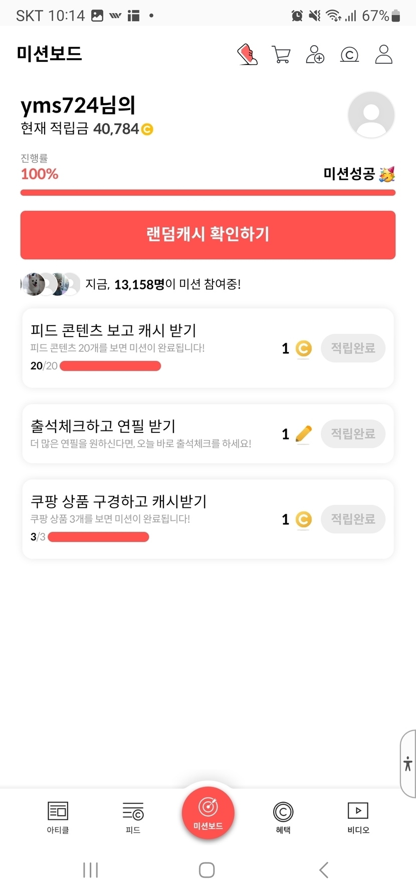Open my profile icon in header
Viewport: 416px width, 894px height.
tap(383, 54)
